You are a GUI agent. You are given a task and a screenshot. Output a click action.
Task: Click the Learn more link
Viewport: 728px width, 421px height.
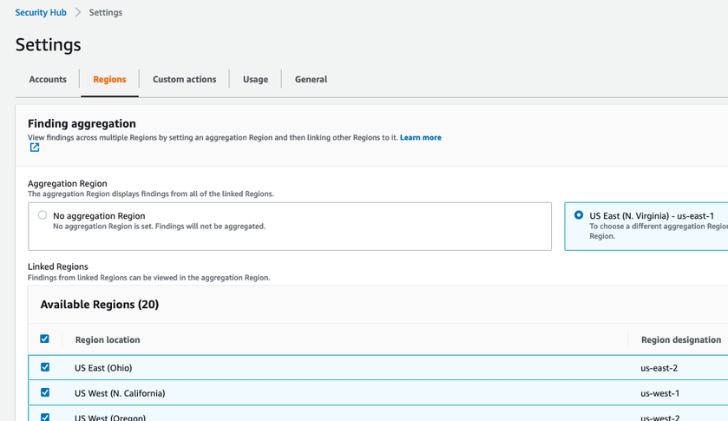tap(421, 137)
